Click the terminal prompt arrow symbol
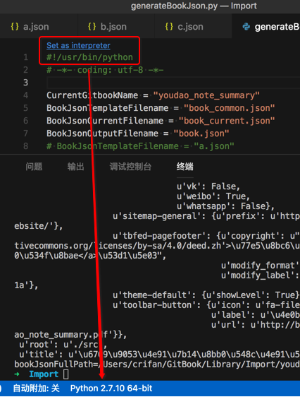This screenshot has width=300, height=397. coord(17,374)
